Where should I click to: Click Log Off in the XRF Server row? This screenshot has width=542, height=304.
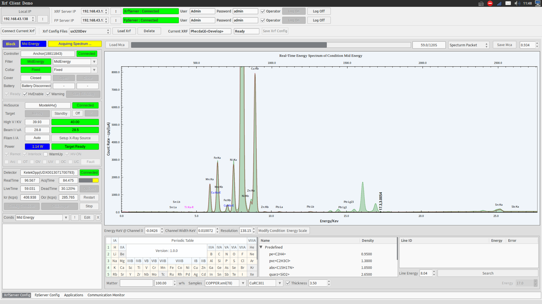[x=319, y=11]
